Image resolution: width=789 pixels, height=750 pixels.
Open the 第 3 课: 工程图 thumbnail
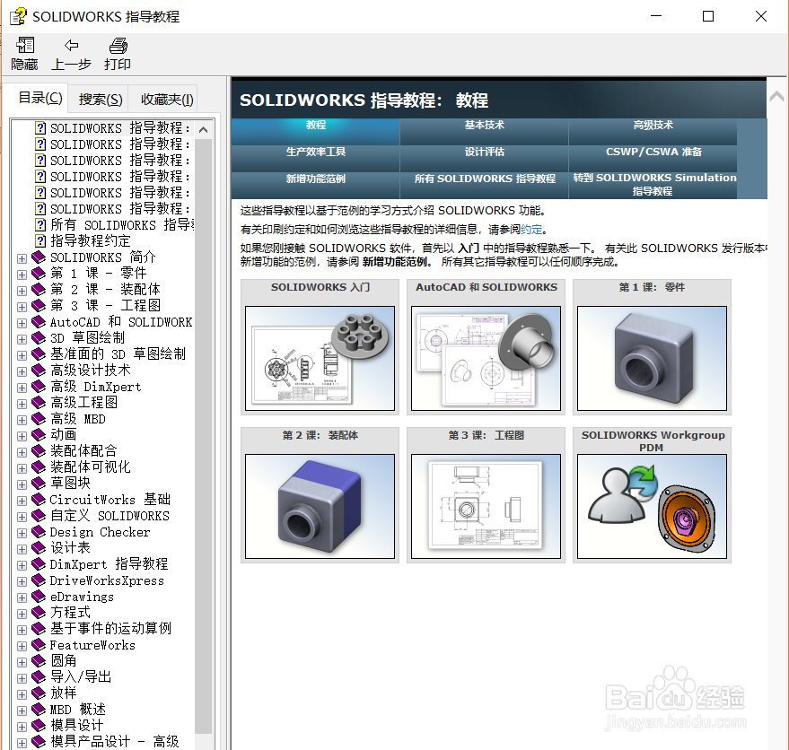pyautogui.click(x=487, y=506)
